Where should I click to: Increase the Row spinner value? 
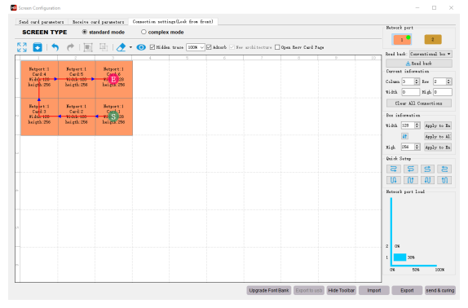click(x=448, y=80)
